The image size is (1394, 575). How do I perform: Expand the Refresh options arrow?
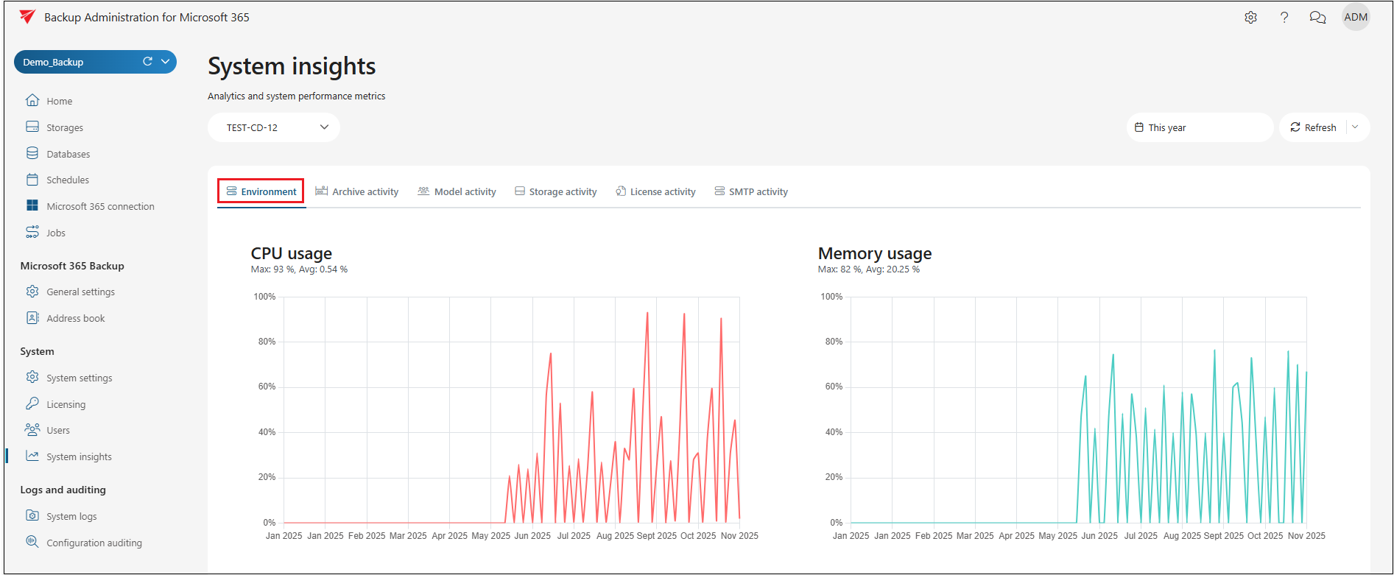[x=1355, y=127]
